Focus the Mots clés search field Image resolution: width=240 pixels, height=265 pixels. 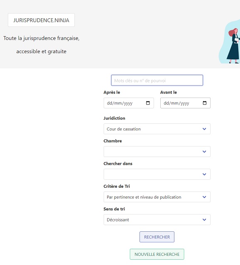157,80
